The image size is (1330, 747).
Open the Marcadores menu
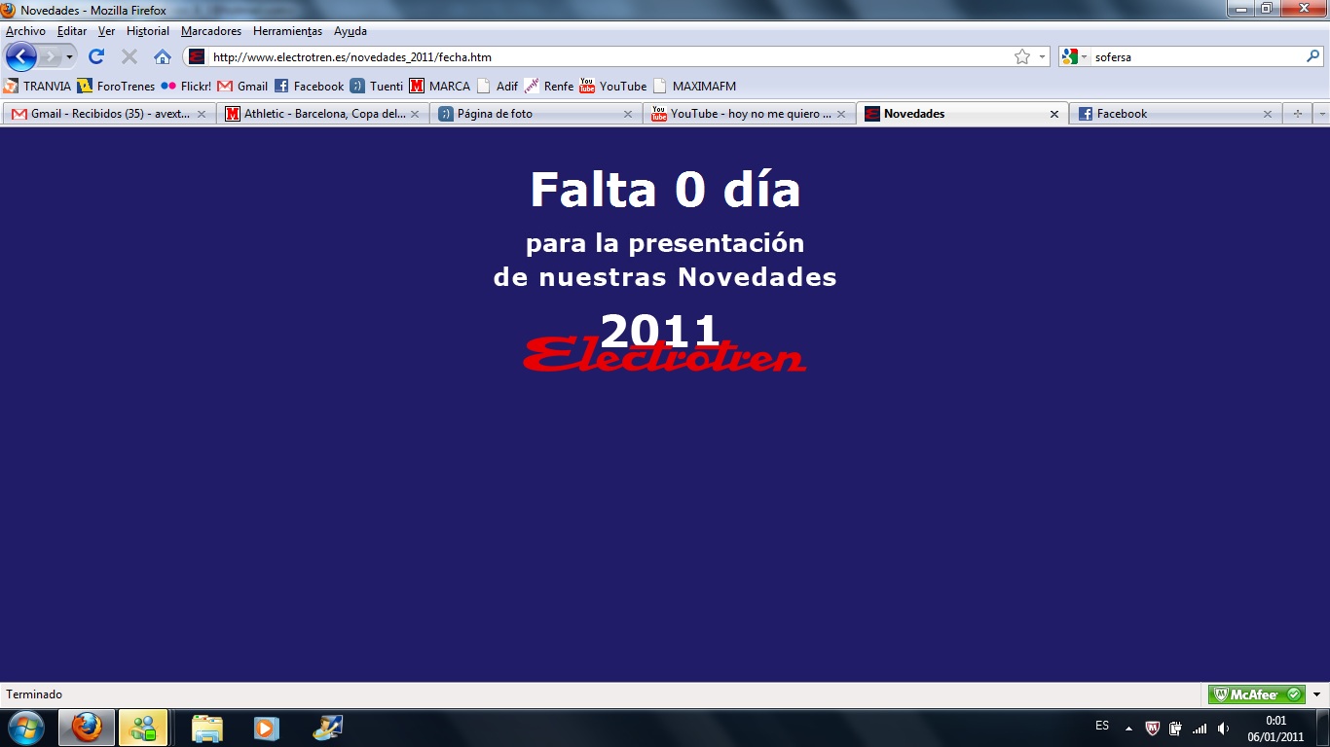pyautogui.click(x=211, y=31)
